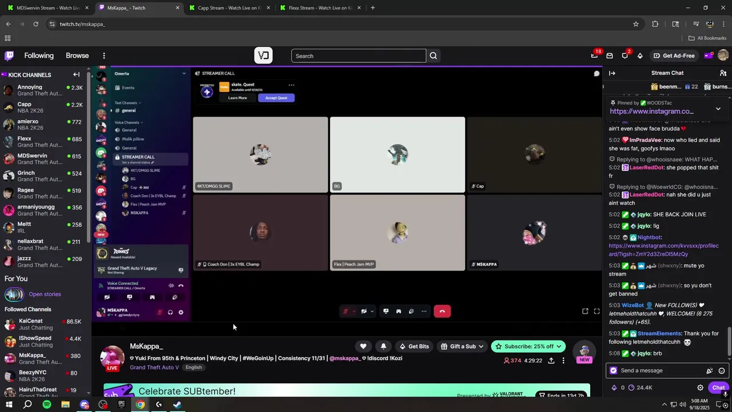Open the Chat settings gear icon
The image size is (732, 412).
tap(700, 387)
